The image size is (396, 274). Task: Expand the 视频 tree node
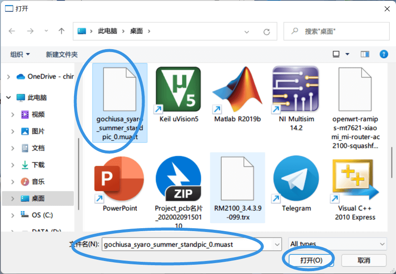pyautogui.click(x=13, y=114)
